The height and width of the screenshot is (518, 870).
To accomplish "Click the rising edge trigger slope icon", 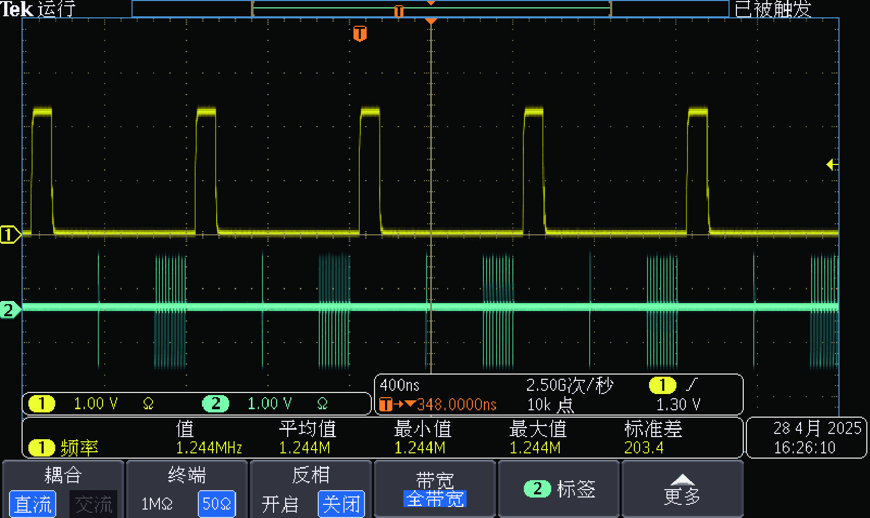I will coord(691,385).
